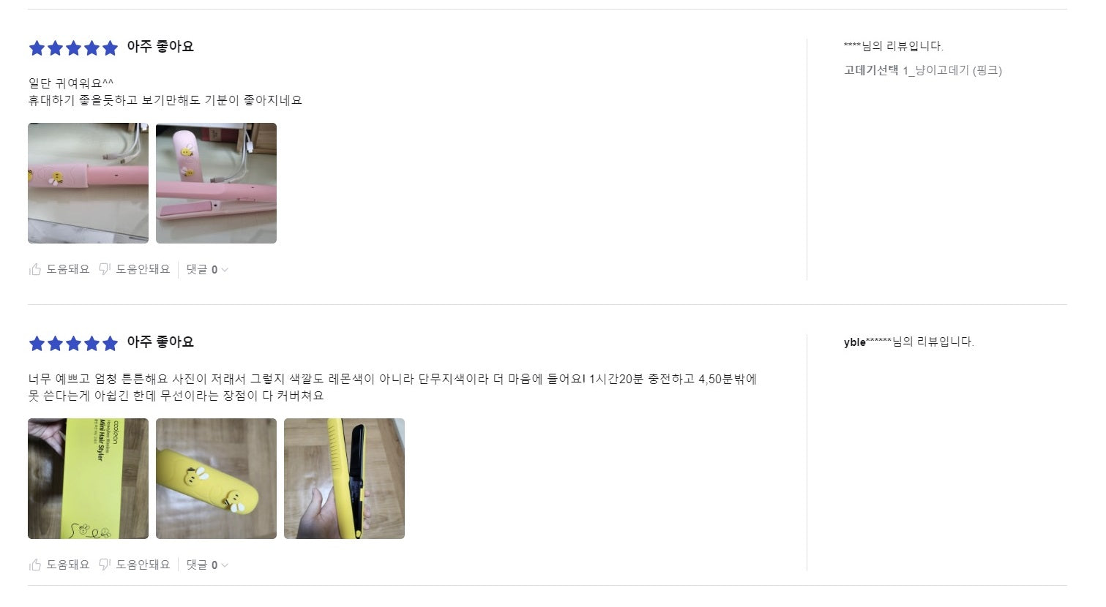Open the opened pink hair iron photo
The image size is (1106, 607).
tap(216, 183)
